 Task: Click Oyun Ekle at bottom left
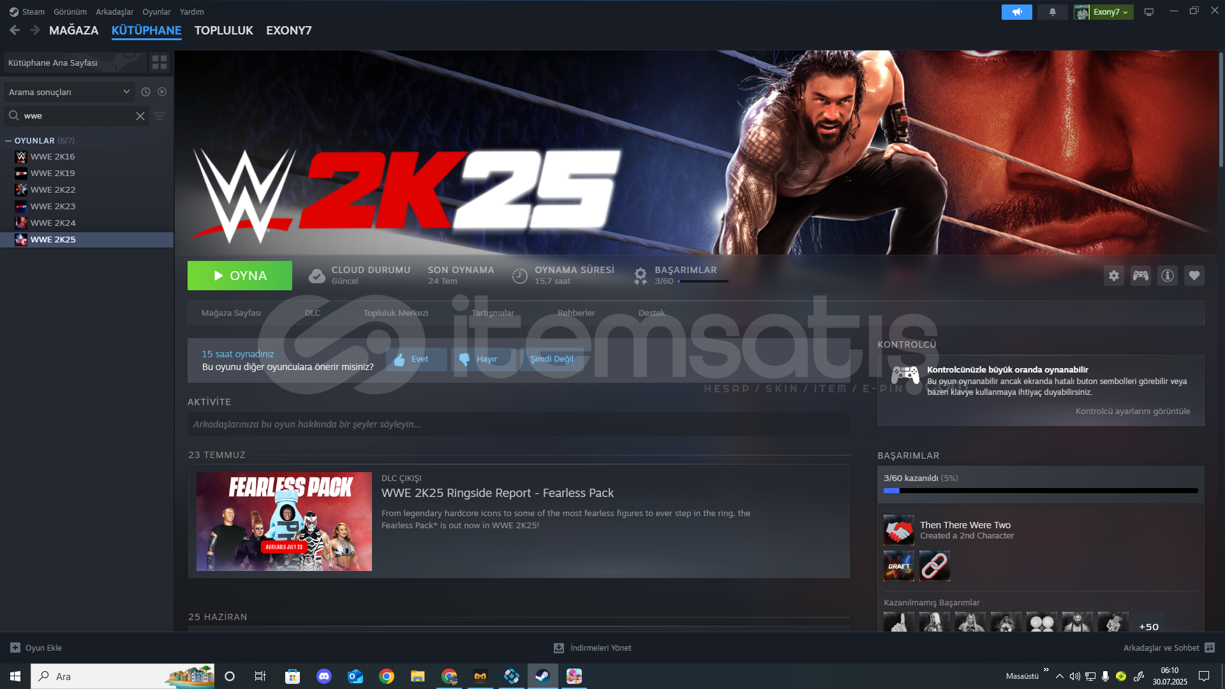36,648
